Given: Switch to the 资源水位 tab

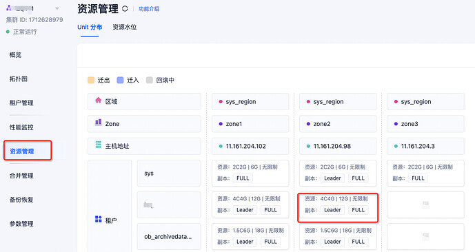Looking at the screenshot, I should [125, 27].
